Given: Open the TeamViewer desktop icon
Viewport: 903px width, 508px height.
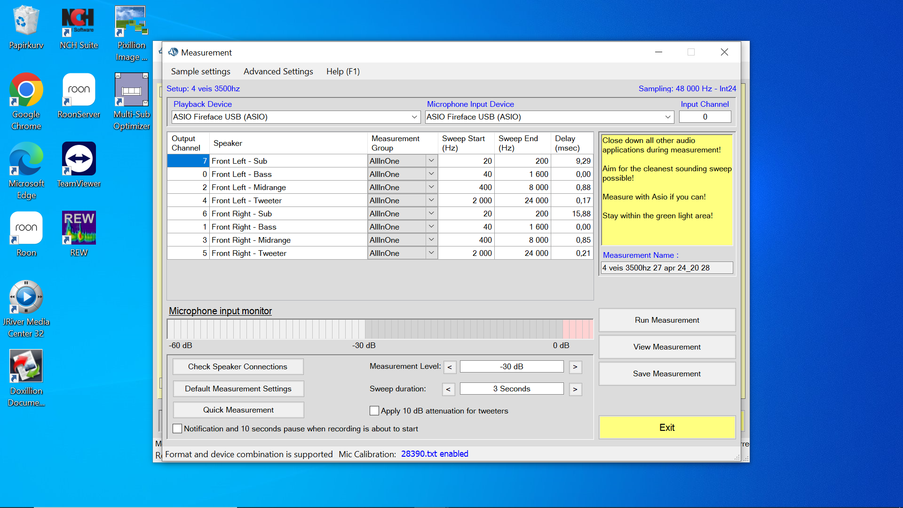Looking at the screenshot, I should (x=79, y=159).
